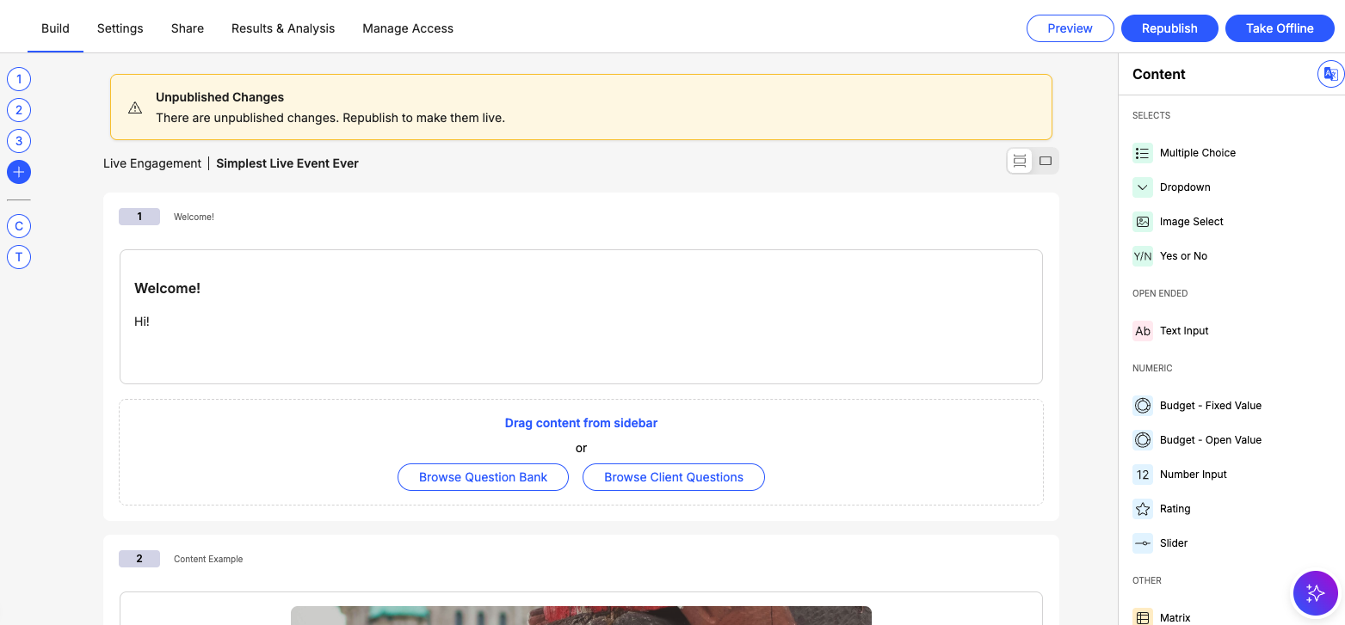Screen dimensions: 1345x625
Task: Select the Matrix content icon
Action: 1142,617
